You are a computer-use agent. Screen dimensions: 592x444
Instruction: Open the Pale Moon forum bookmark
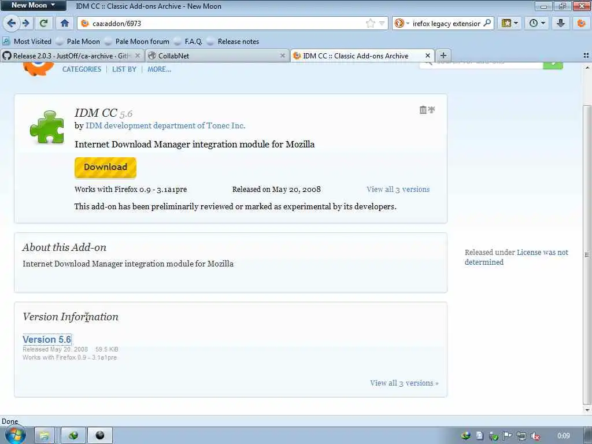coord(136,42)
